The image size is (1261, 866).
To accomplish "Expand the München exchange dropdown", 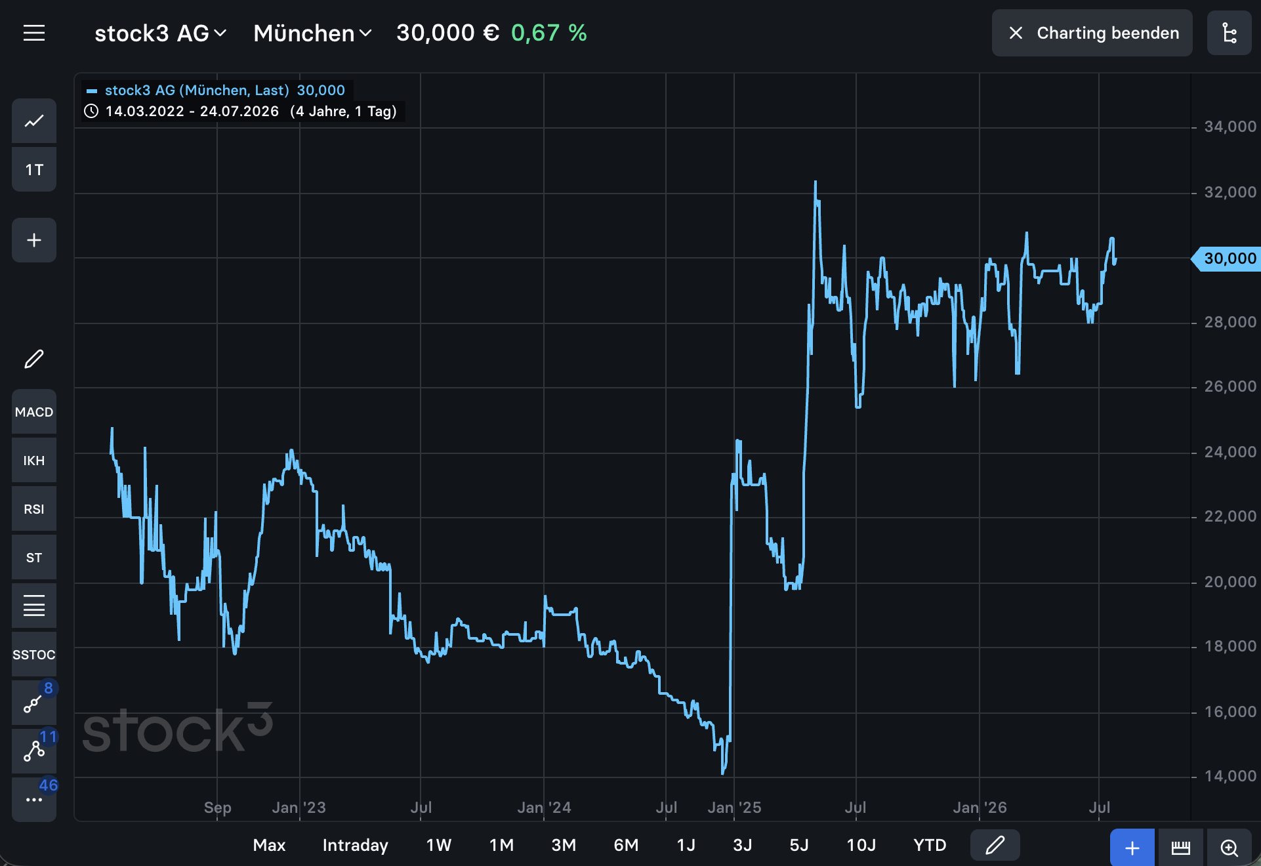I will 313,33.
